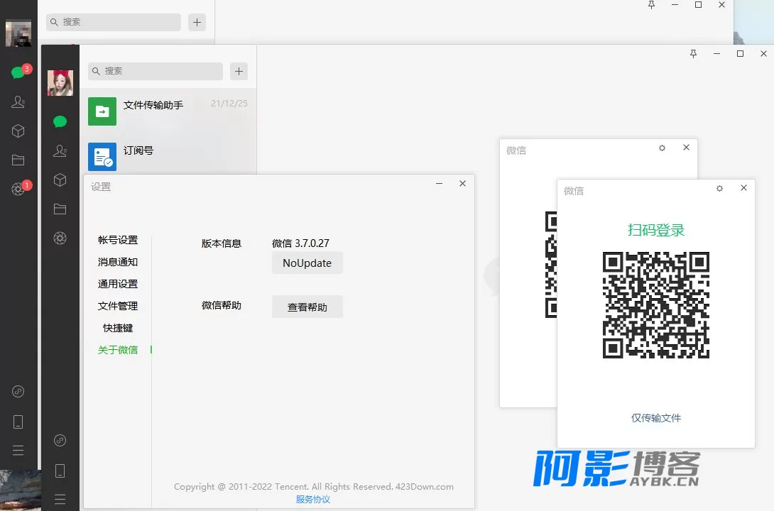Image resolution: width=774 pixels, height=511 pixels.
Task: Open Moments icon with badge in back window
Action: pos(18,189)
